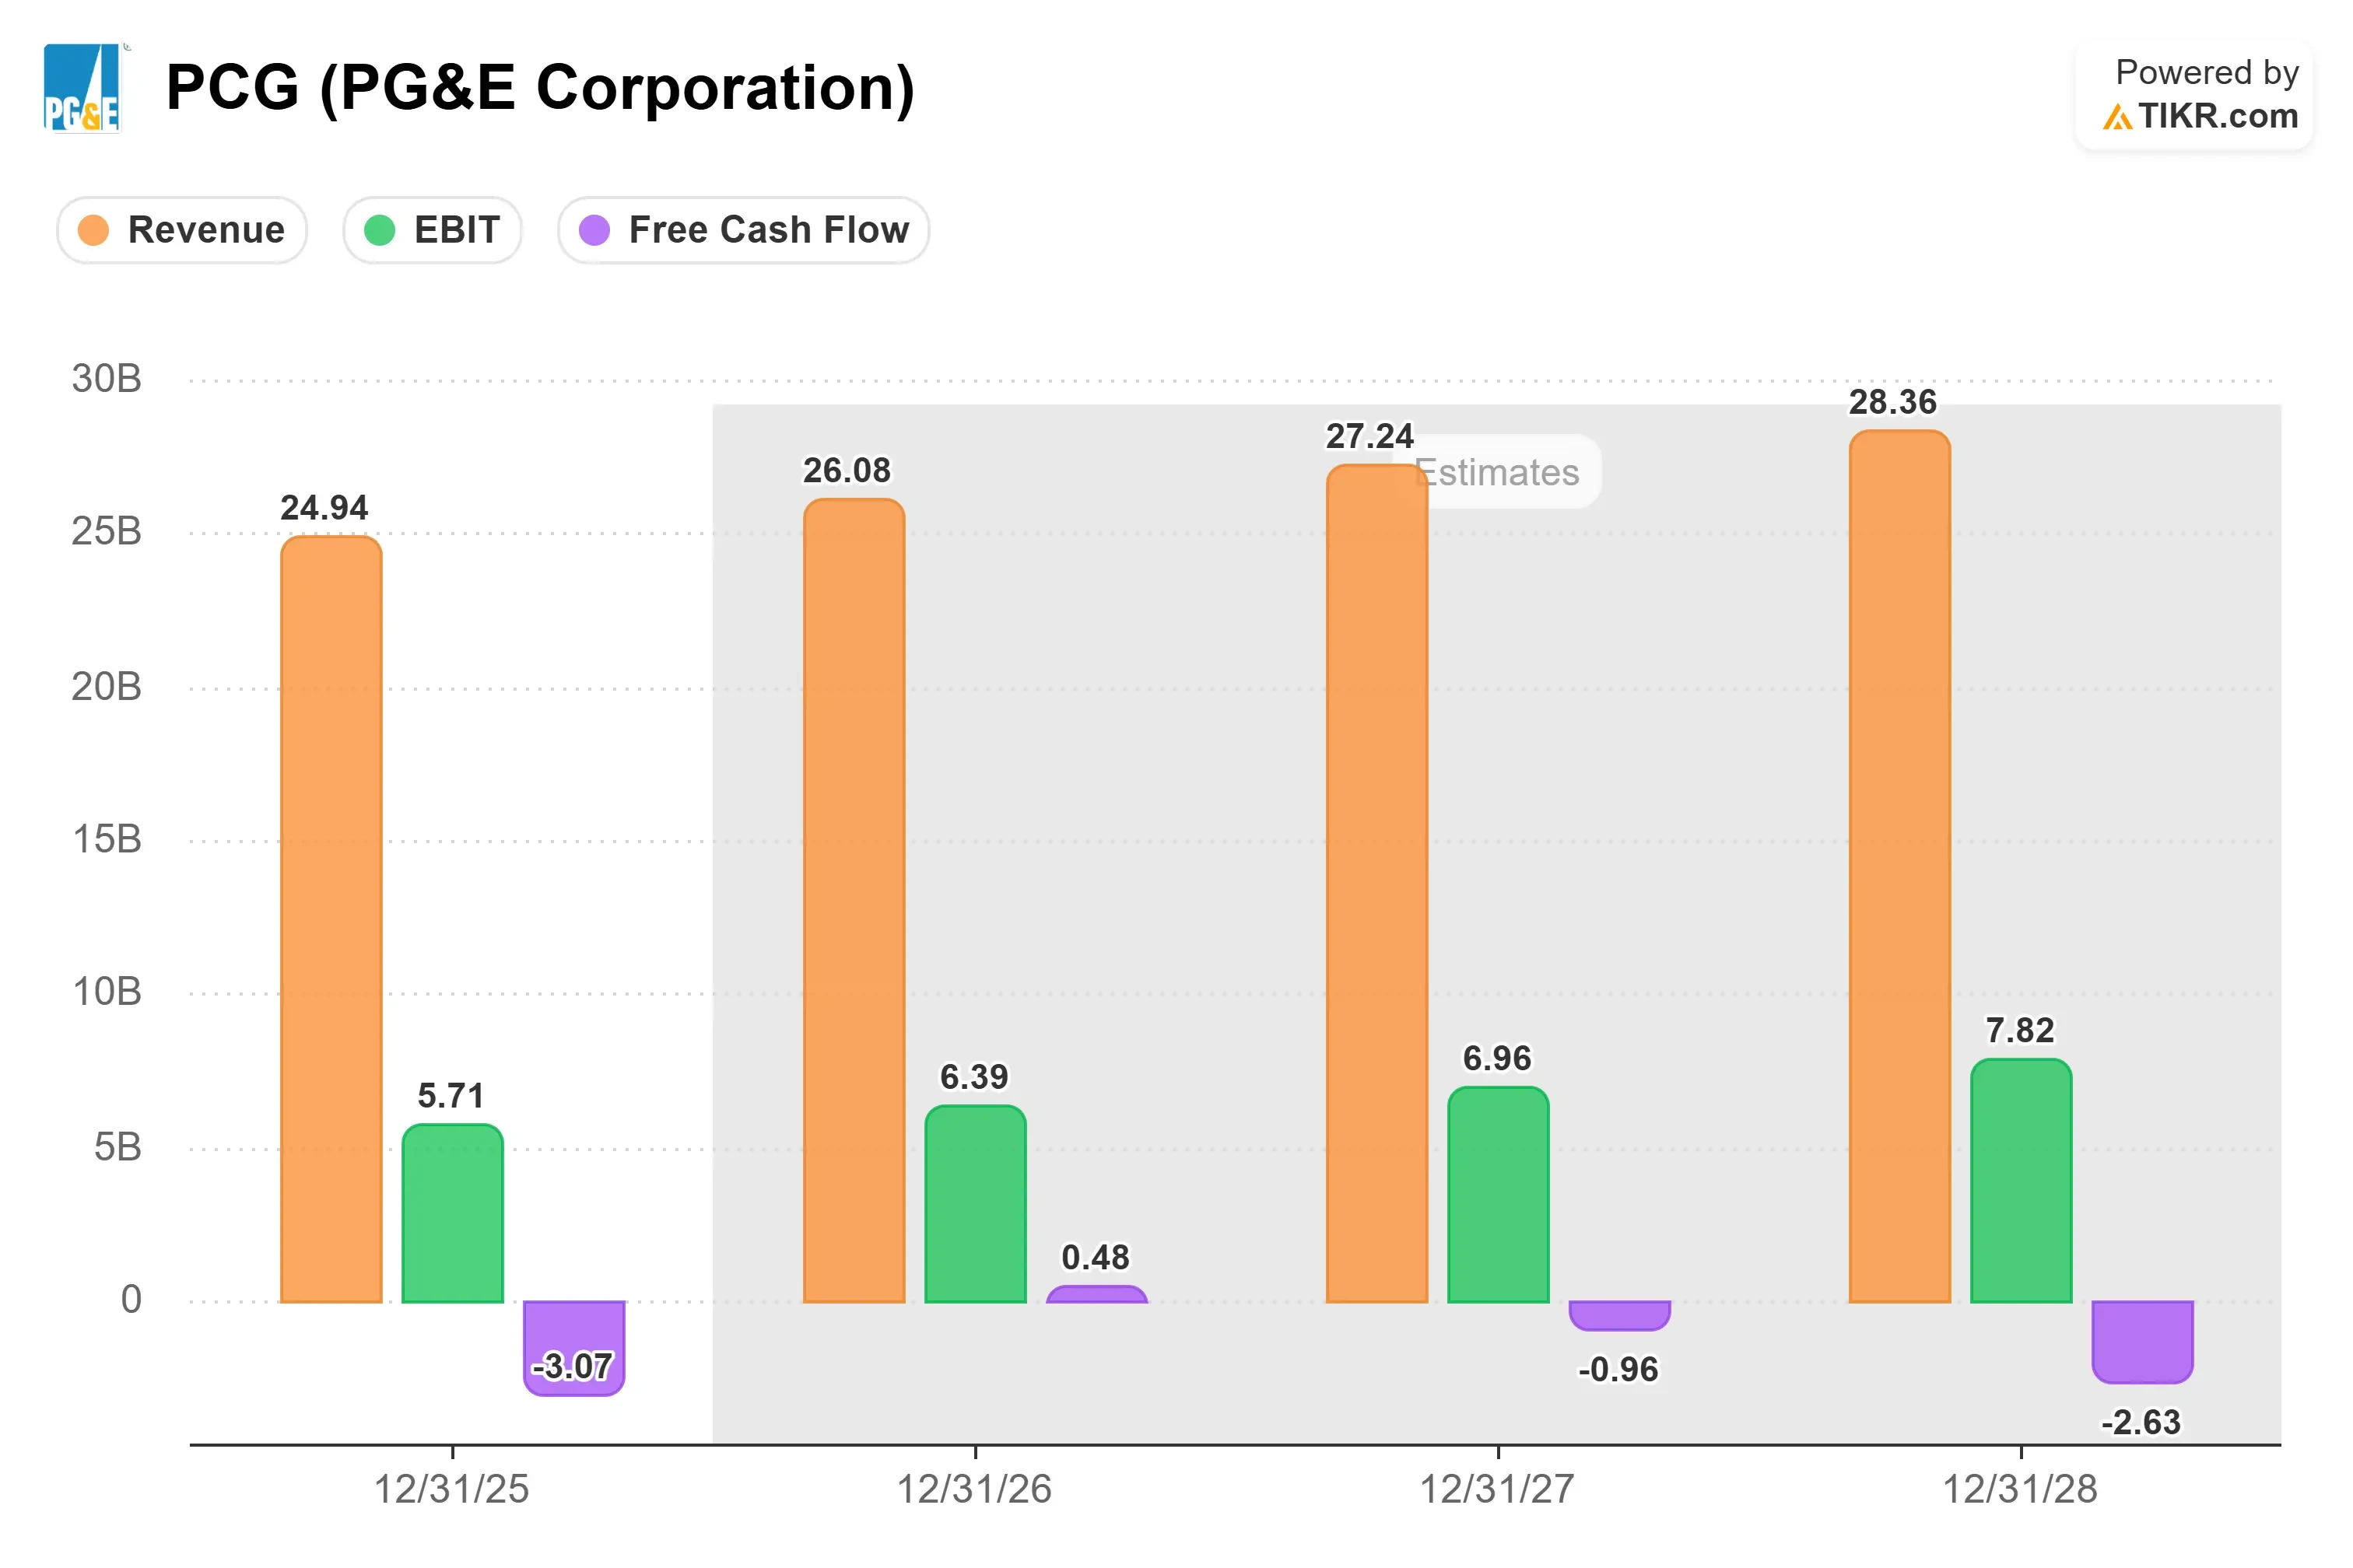This screenshot has width=2353, height=1568.
Task: Click the 27.24 revenue value label
Action: tap(1369, 436)
